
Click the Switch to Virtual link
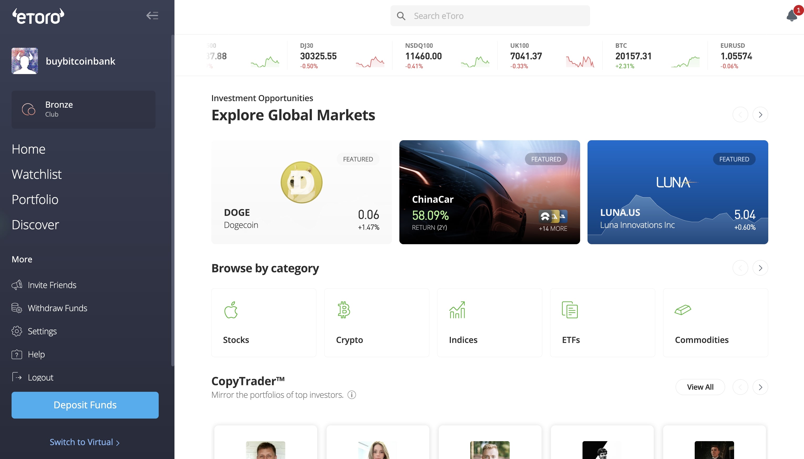coord(85,442)
